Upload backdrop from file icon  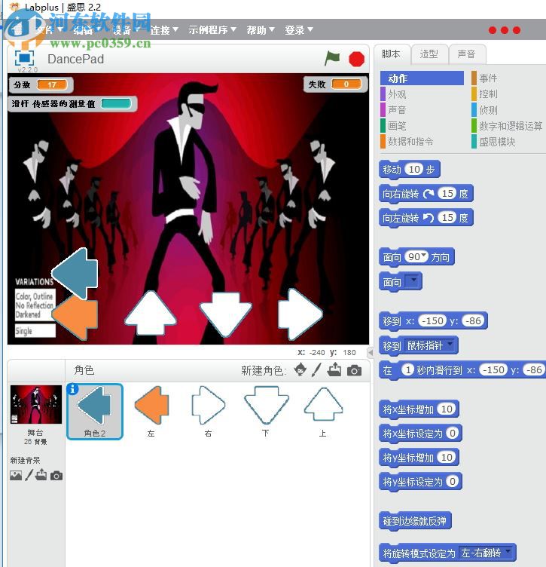(41, 475)
